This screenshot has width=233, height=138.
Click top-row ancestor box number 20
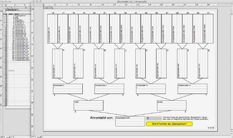[x=94, y=29]
